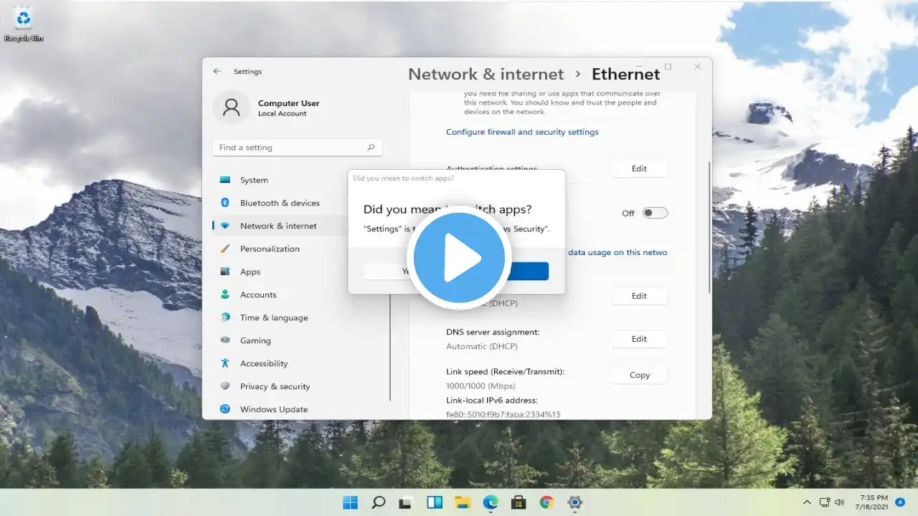Launch Microsoft Edge from the taskbar
This screenshot has height=516, width=918.
tap(491, 502)
